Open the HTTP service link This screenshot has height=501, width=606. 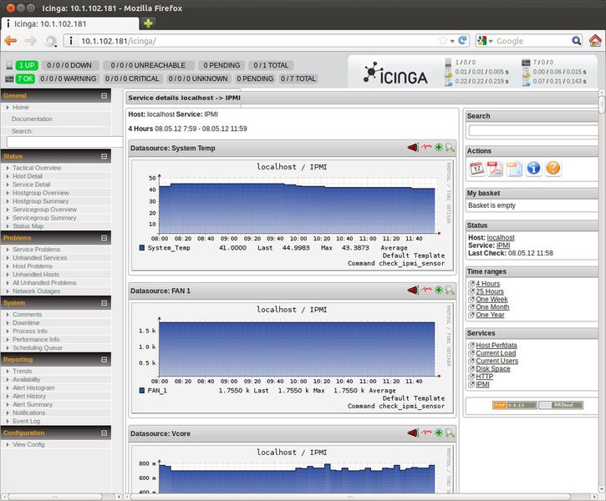[484, 376]
